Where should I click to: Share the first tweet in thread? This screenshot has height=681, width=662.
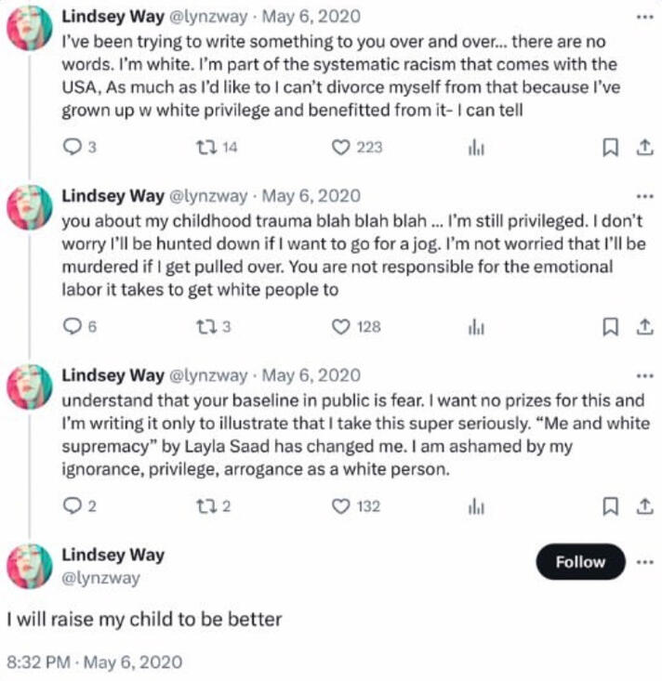click(642, 147)
